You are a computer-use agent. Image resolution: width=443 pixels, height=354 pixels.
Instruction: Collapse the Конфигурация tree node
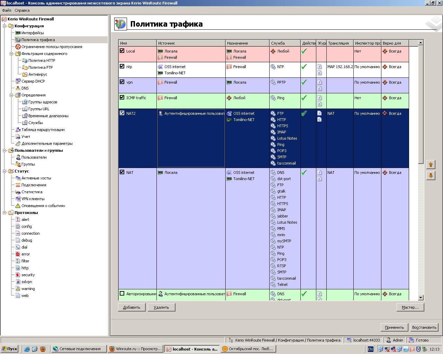5,26
